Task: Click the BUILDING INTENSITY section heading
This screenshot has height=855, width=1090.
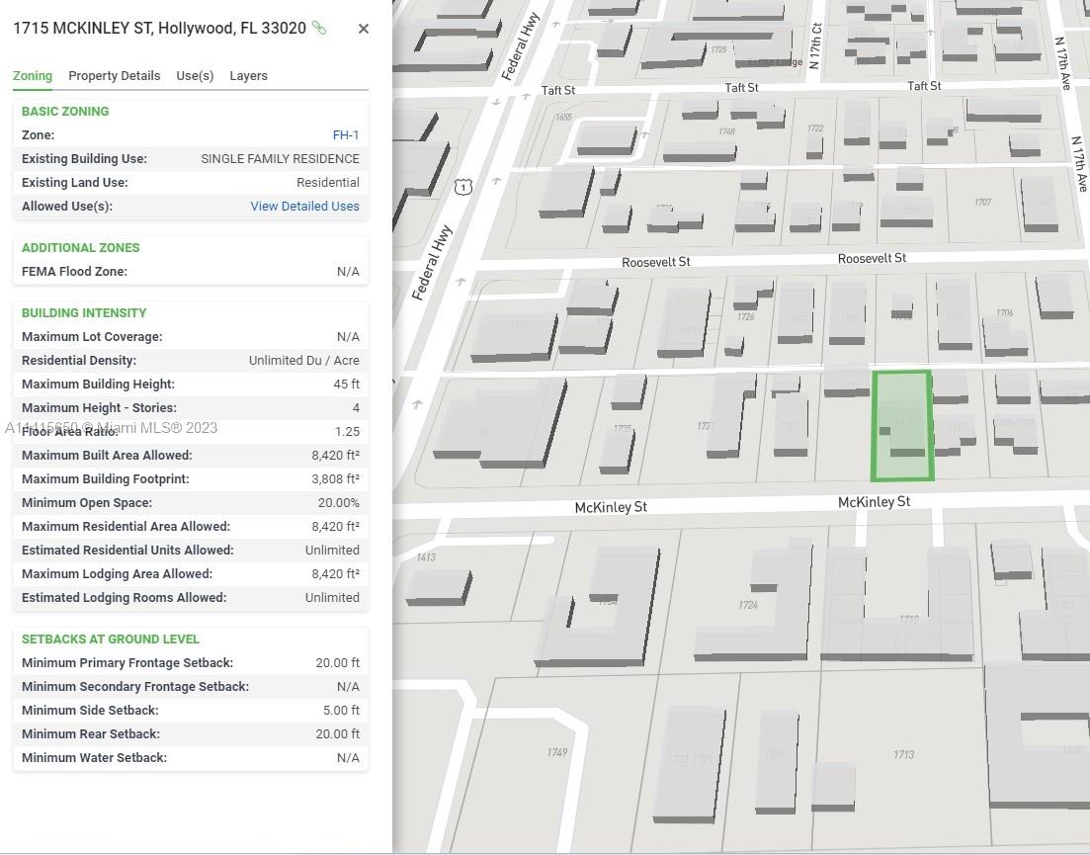Action: 84,312
